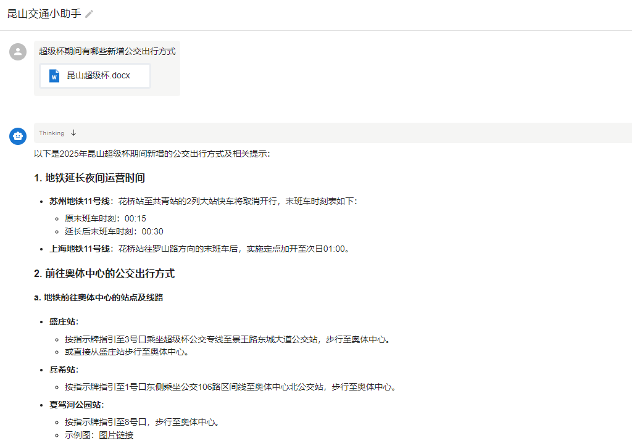The image size is (632, 446).
Task: Expand the Thinking section with the down arrow
Action: pos(73,133)
